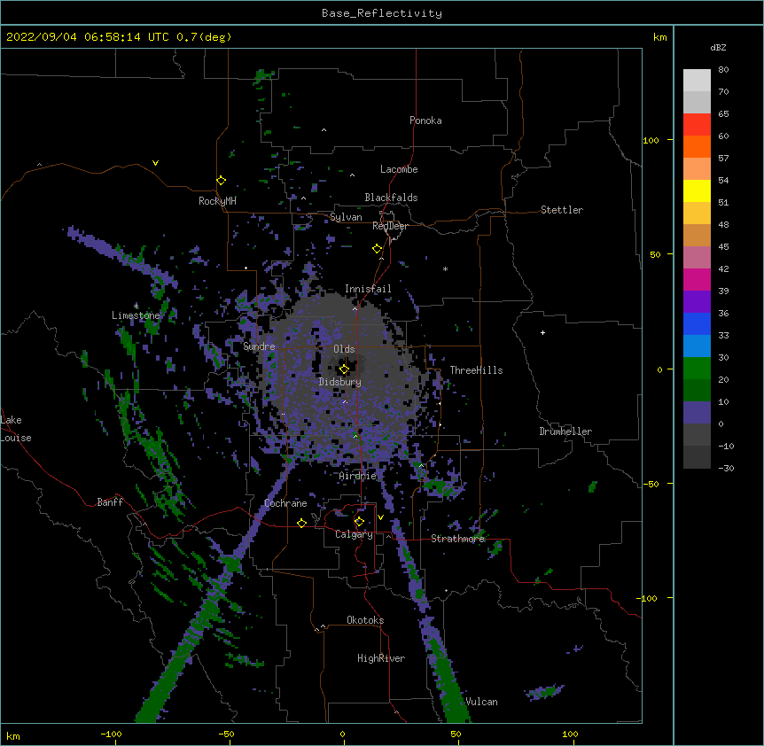Pick the red 65-60 dBZ legend swatch
This screenshot has width=764, height=746.
pos(697,125)
